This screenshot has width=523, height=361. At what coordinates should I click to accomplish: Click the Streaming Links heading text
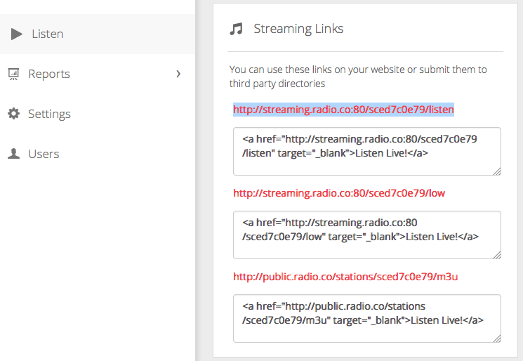point(298,29)
